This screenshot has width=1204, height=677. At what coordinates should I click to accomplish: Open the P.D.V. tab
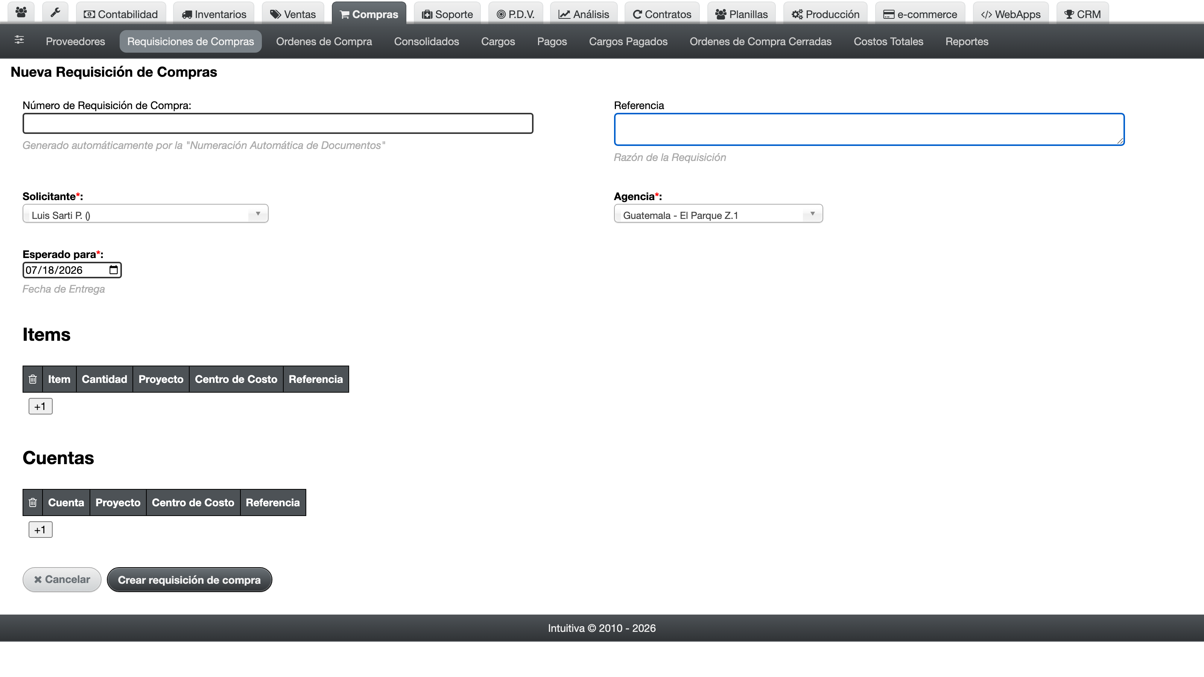[515, 14]
